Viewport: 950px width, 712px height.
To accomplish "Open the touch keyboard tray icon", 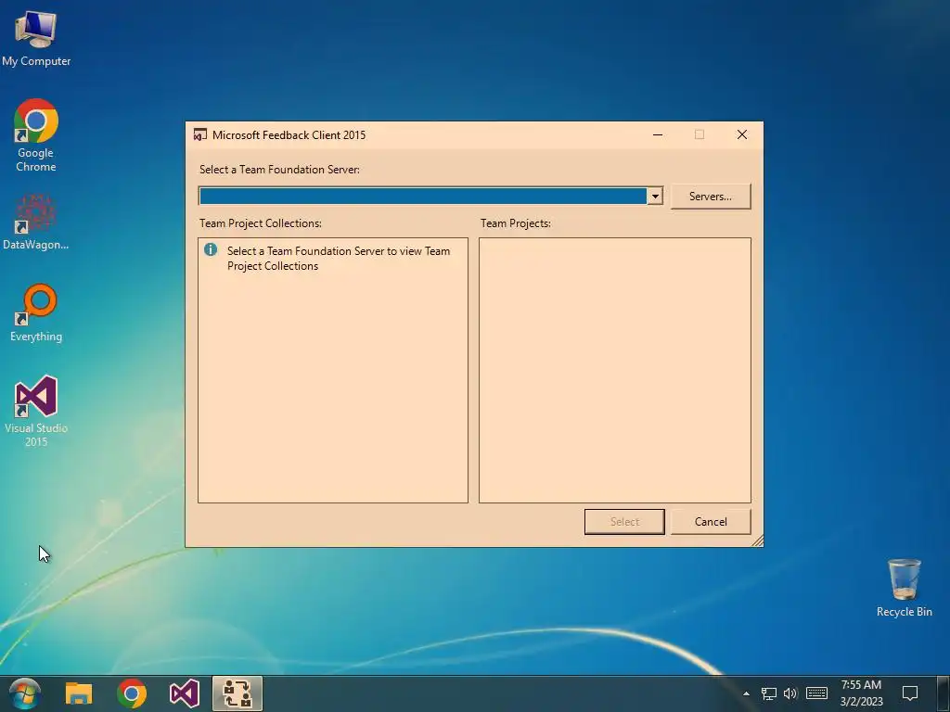I will pyautogui.click(x=816, y=693).
